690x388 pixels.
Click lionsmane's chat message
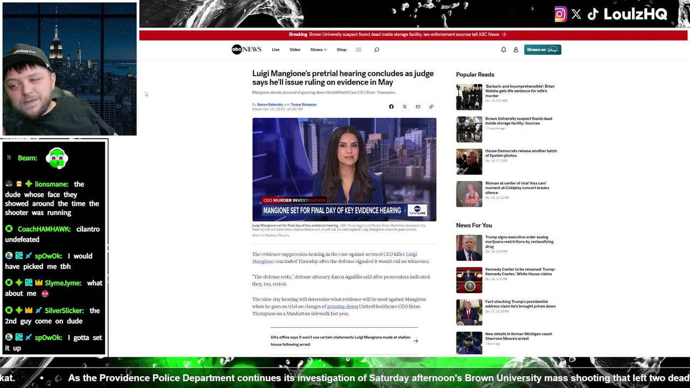point(52,198)
